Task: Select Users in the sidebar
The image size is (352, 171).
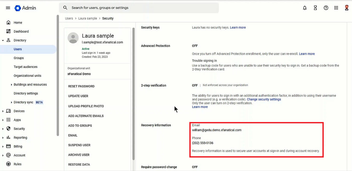Action: [x=28, y=49]
